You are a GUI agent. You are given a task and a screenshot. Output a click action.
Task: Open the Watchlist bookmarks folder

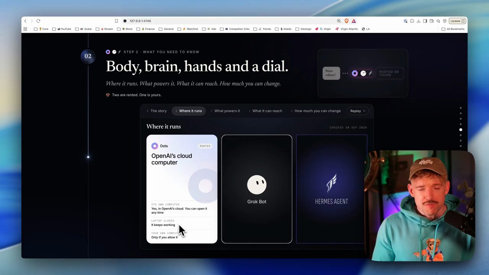tap(188, 29)
